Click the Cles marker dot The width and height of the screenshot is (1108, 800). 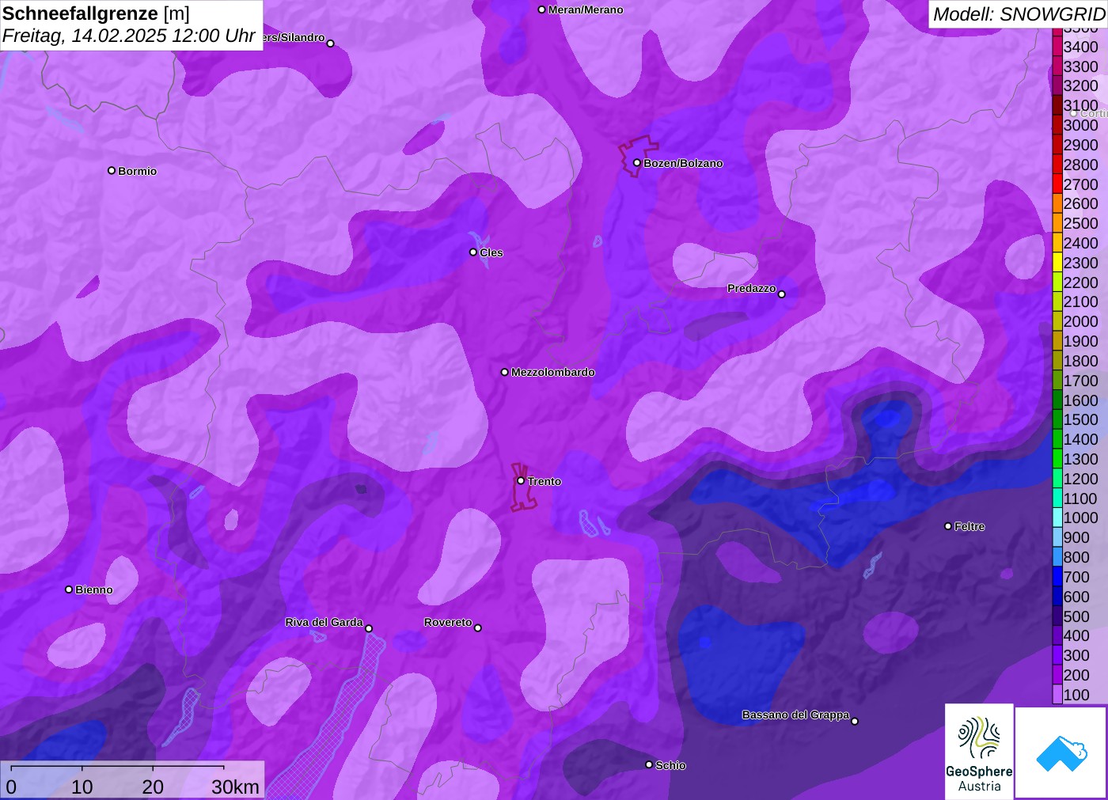[x=473, y=252]
